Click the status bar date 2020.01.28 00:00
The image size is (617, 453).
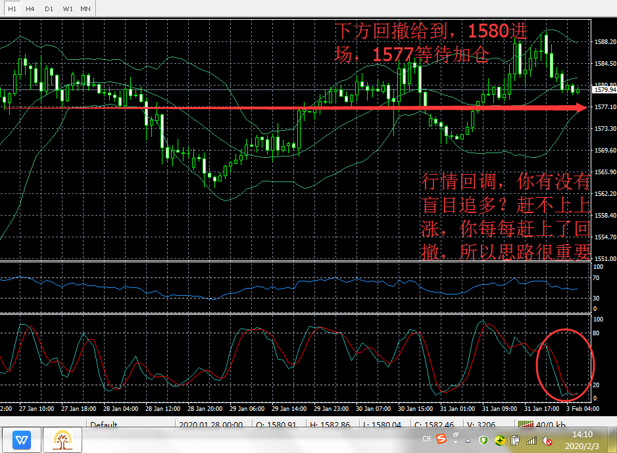[x=211, y=425]
